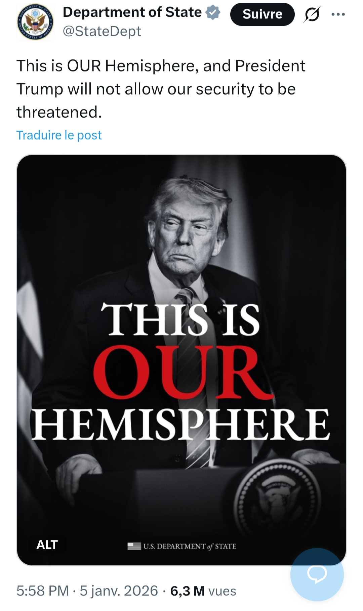Click the white 'HEMISPHERE' text in image
Image resolution: width=363 pixels, height=611 pixels.
[x=180, y=424]
